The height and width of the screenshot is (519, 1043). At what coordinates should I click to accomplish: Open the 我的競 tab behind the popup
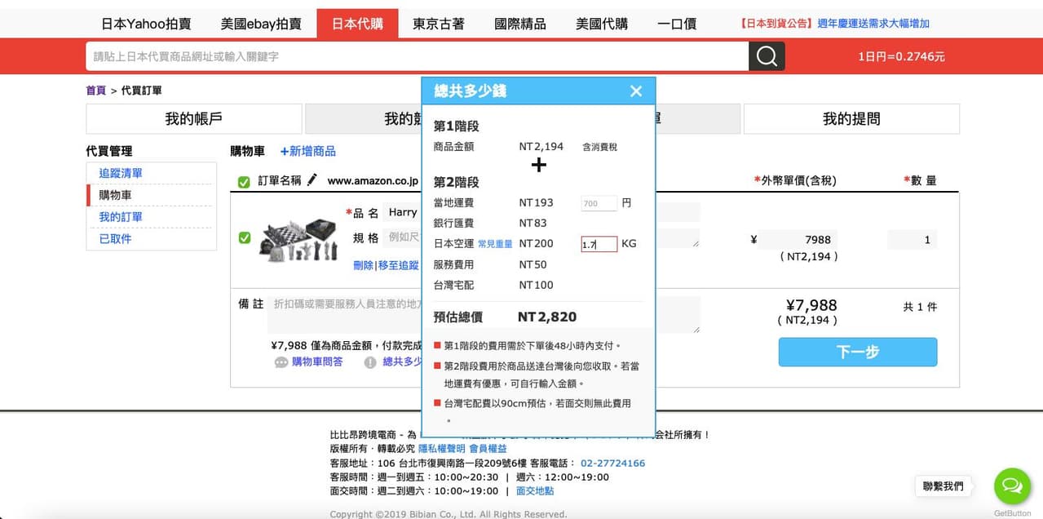click(x=364, y=119)
